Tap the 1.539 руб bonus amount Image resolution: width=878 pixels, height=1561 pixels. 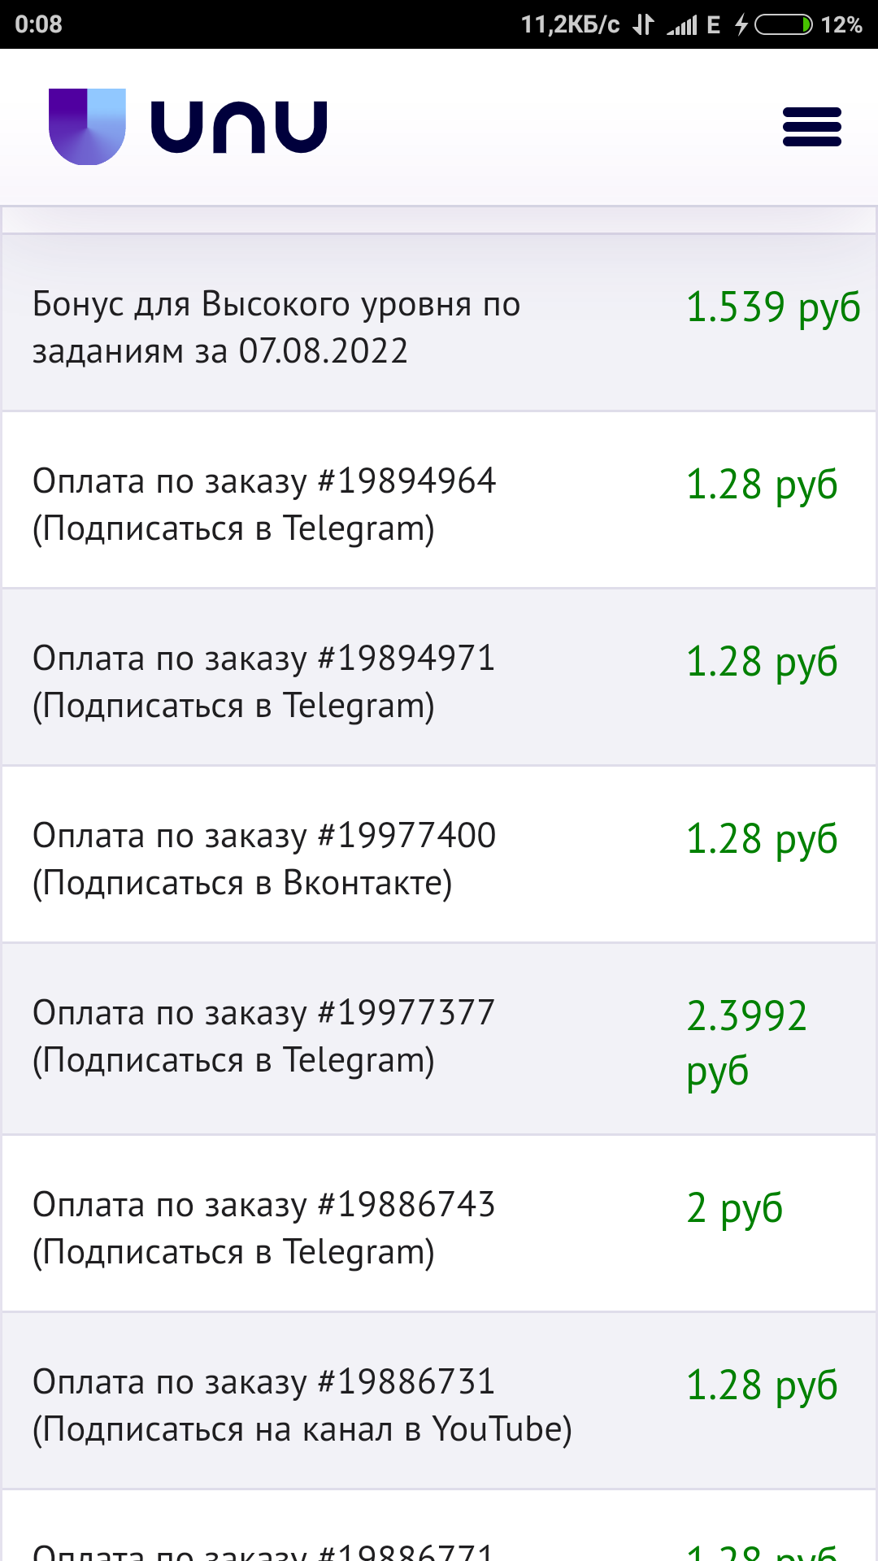pyautogui.click(x=773, y=307)
